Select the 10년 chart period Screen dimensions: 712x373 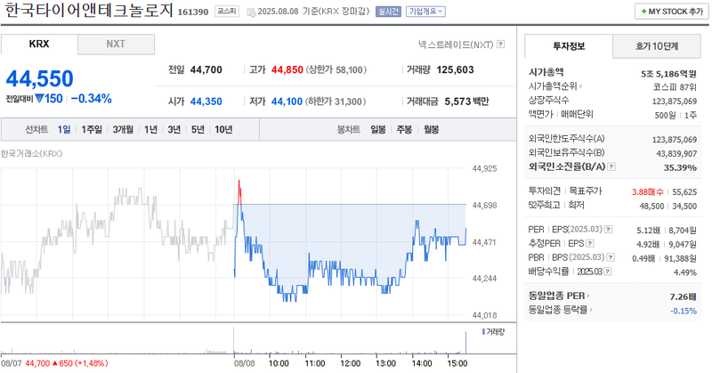pyautogui.click(x=223, y=130)
